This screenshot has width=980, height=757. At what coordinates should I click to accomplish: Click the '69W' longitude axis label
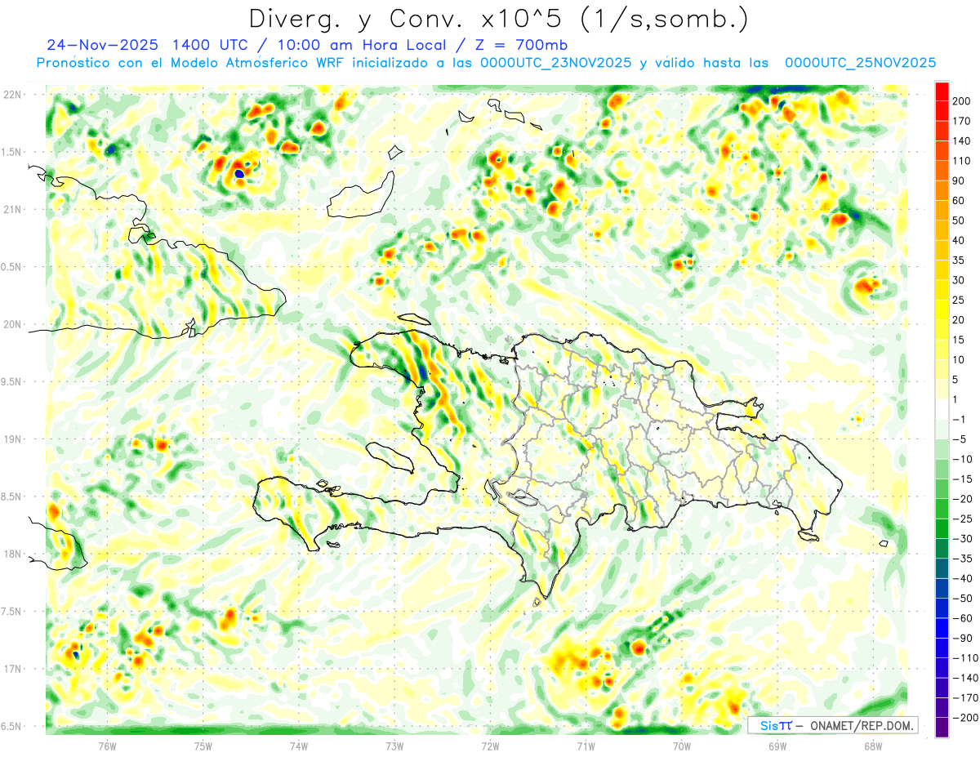777,746
